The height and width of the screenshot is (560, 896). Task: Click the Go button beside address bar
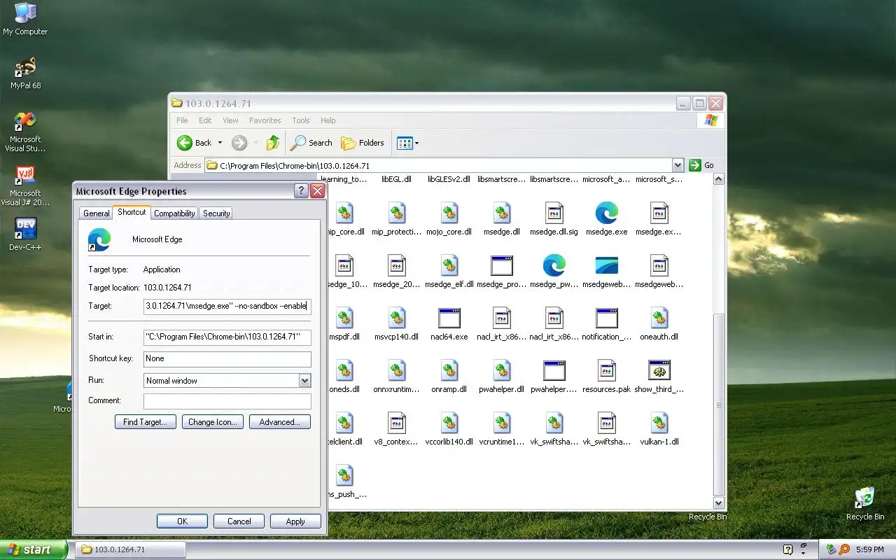(701, 165)
